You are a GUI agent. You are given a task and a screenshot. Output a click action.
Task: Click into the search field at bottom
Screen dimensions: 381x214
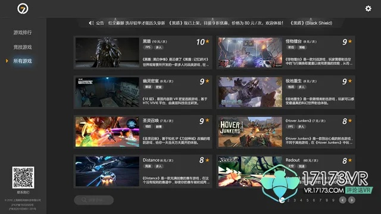click(x=94, y=200)
